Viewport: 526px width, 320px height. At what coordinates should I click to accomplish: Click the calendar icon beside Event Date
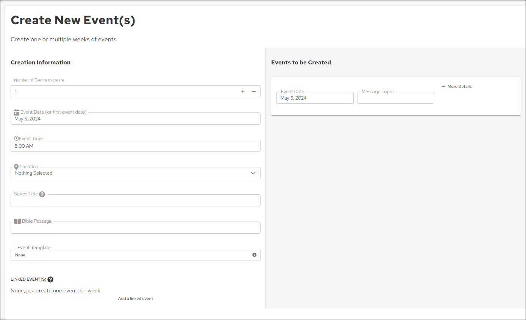(17, 112)
